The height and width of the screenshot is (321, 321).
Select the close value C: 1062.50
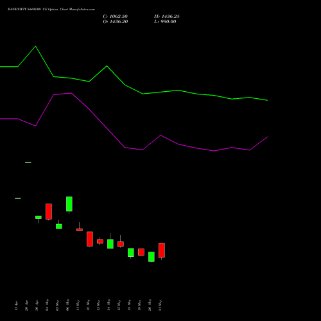click(115, 17)
